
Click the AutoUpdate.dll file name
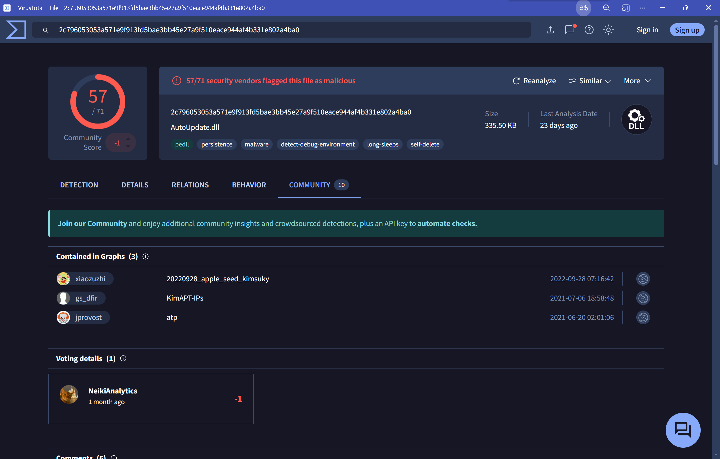tap(195, 127)
